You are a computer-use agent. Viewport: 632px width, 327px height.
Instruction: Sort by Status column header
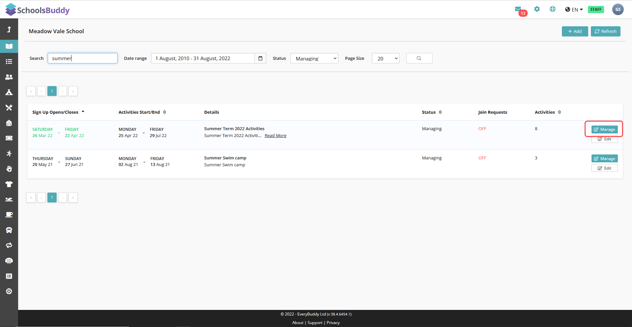(432, 112)
